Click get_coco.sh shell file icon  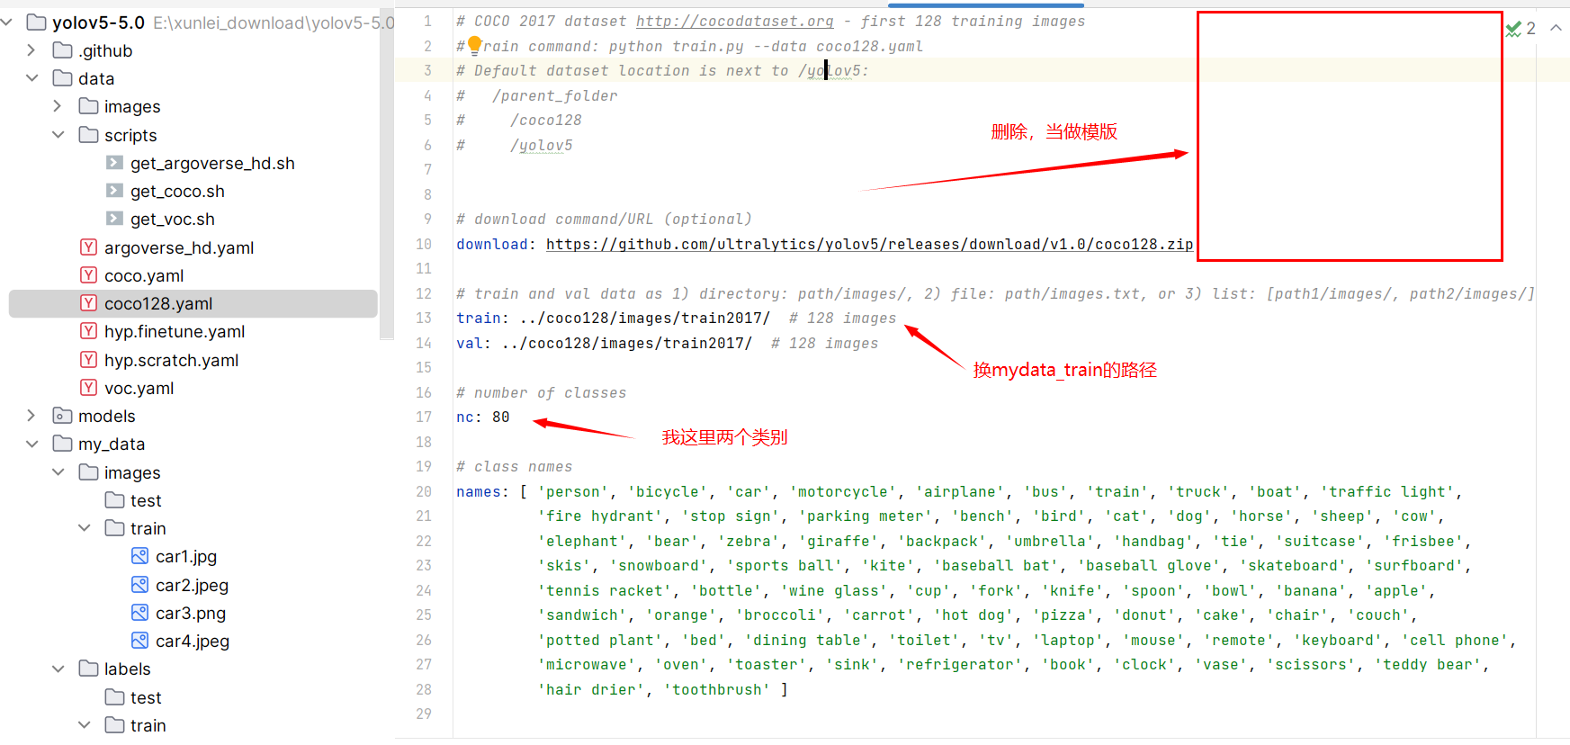(x=114, y=191)
